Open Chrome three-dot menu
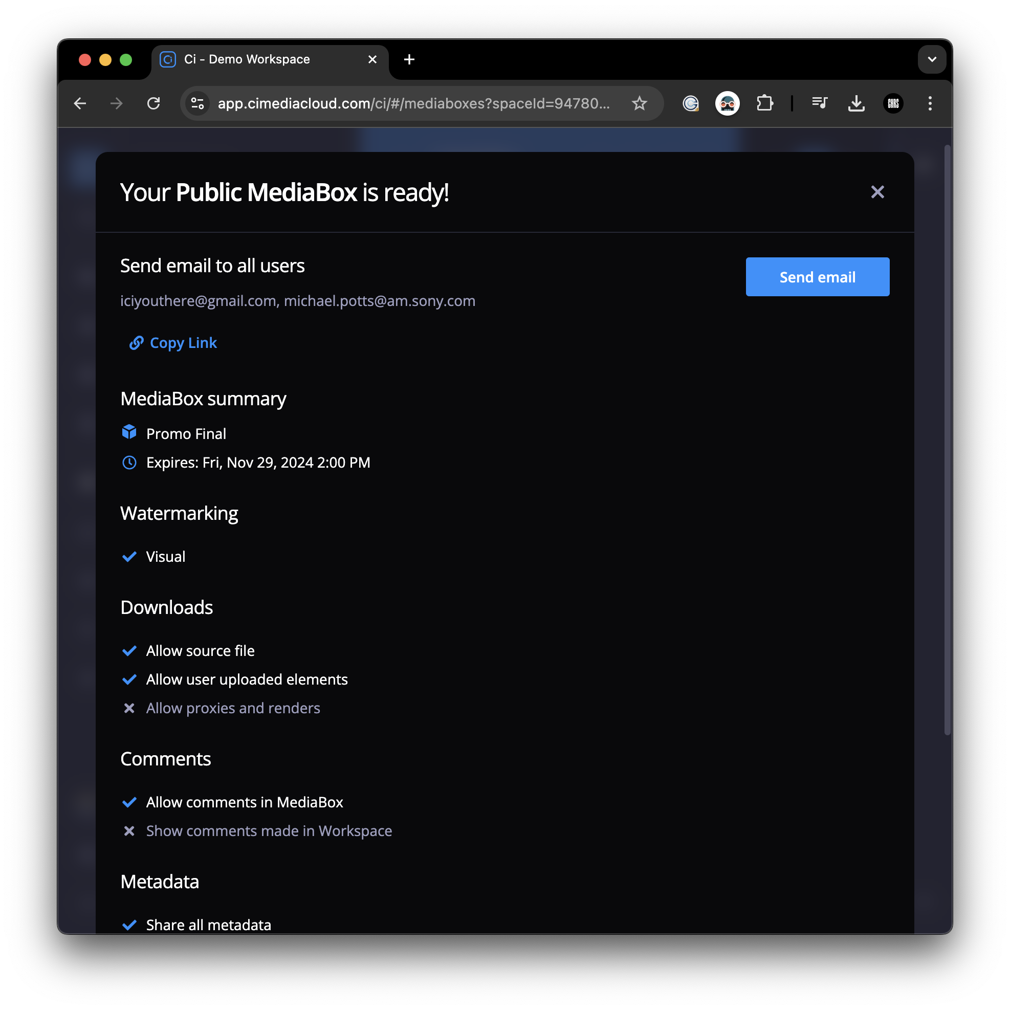The image size is (1010, 1010). click(930, 103)
